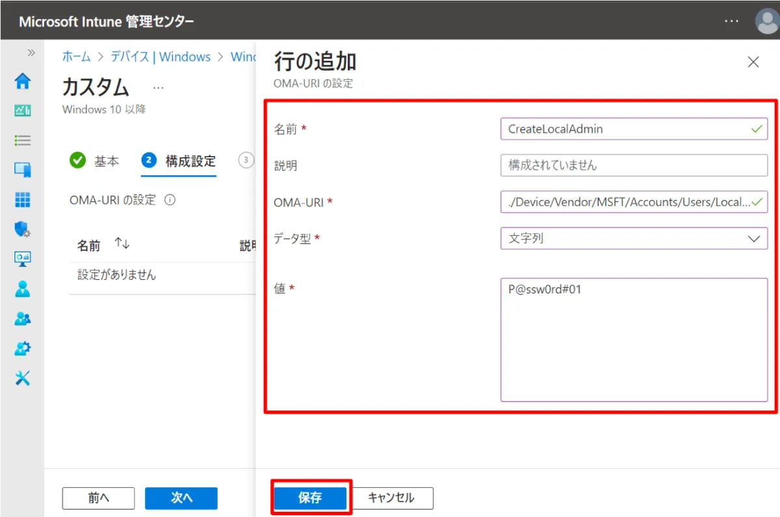The height and width of the screenshot is (517, 780).
Task: Open Dashboard icon in sidebar
Action: (23, 110)
